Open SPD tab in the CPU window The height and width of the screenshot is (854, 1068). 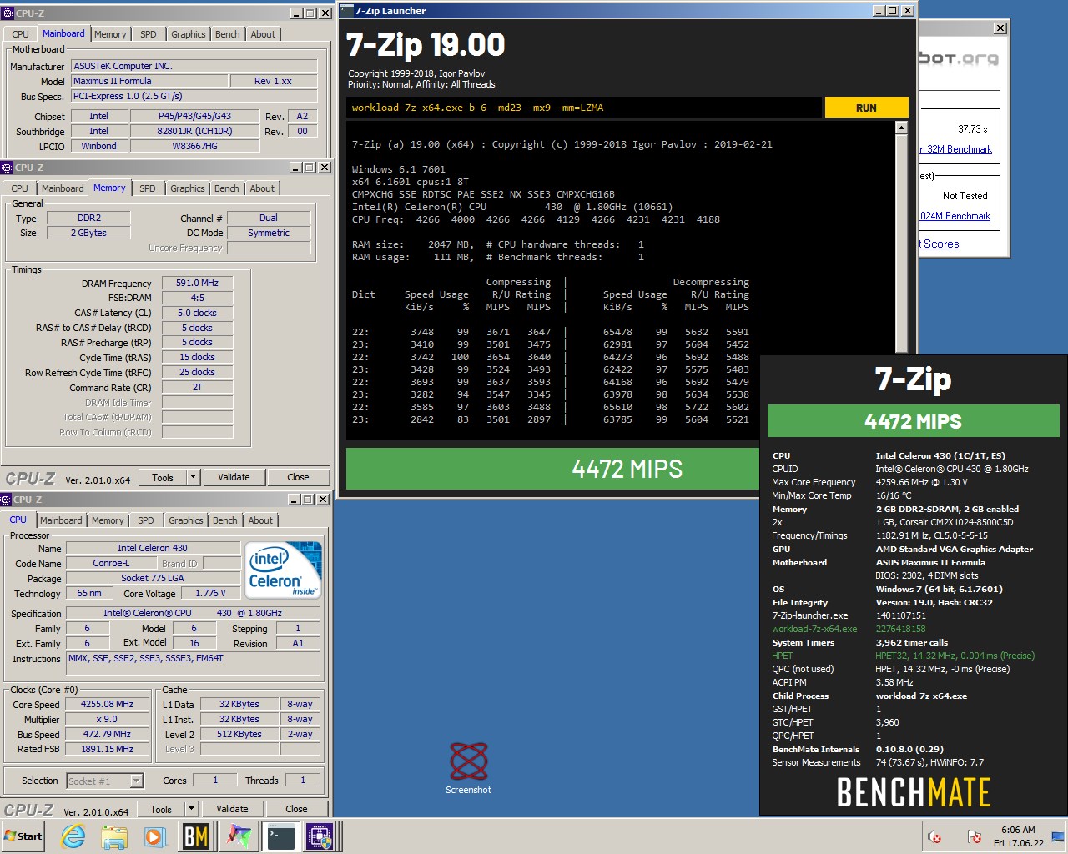[146, 520]
